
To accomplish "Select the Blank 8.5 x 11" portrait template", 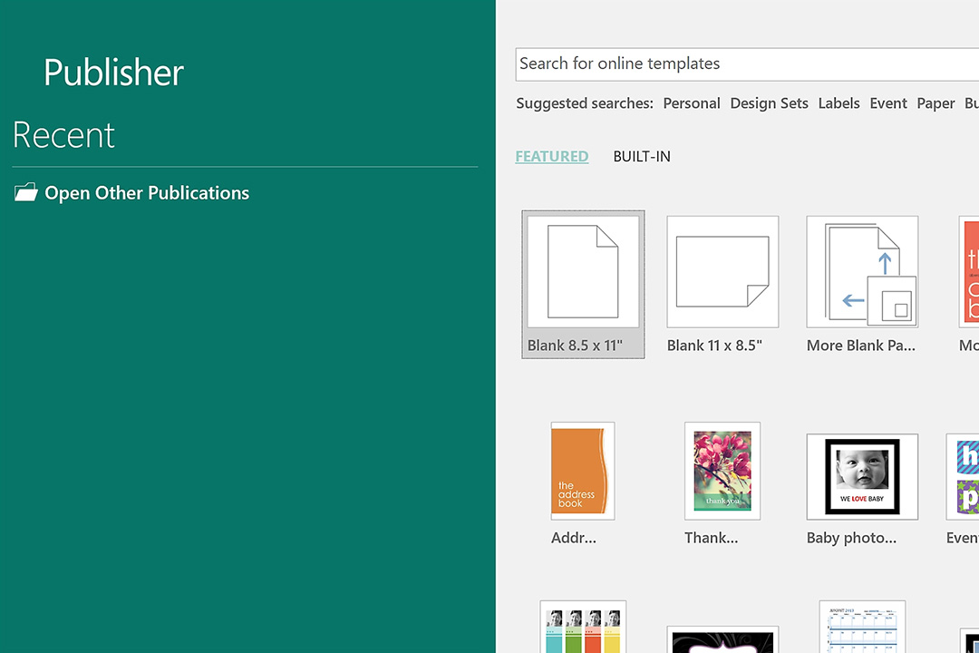I will click(583, 272).
